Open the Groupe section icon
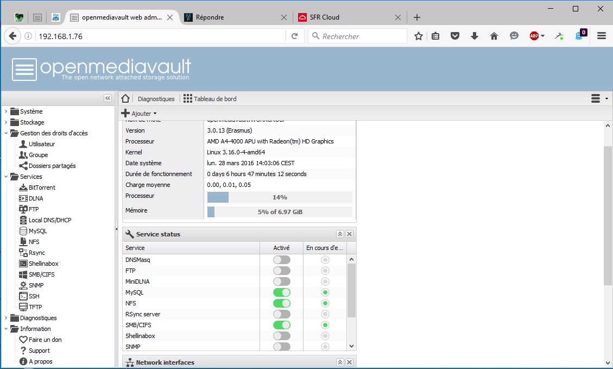This screenshot has width=613, height=369. point(23,155)
